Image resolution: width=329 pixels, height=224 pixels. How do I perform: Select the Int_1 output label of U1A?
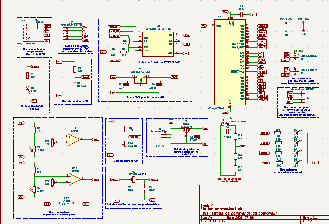tap(96, 140)
